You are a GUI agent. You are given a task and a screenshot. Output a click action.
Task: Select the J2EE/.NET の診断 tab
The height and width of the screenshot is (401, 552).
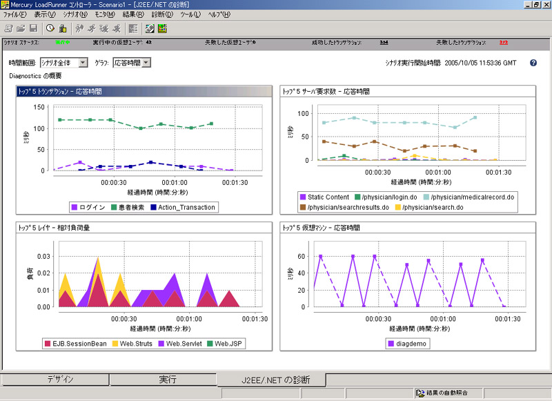pyautogui.click(x=271, y=380)
